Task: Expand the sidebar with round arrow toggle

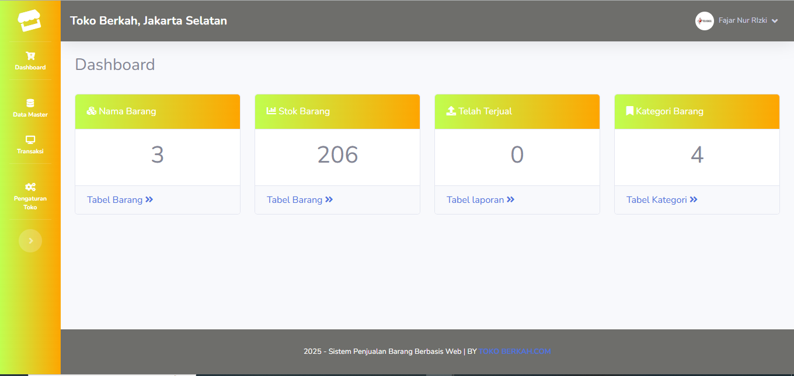Action: tap(30, 241)
